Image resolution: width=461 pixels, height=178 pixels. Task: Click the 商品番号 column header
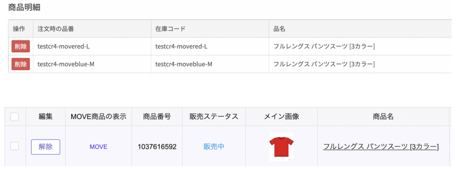coord(157,116)
